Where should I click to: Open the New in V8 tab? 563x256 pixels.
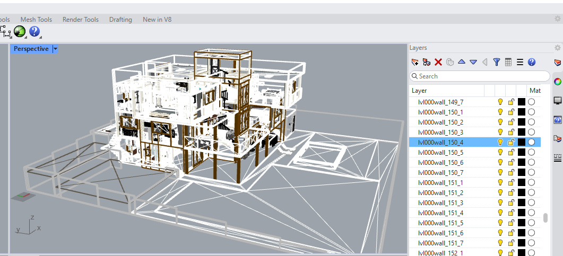(157, 20)
